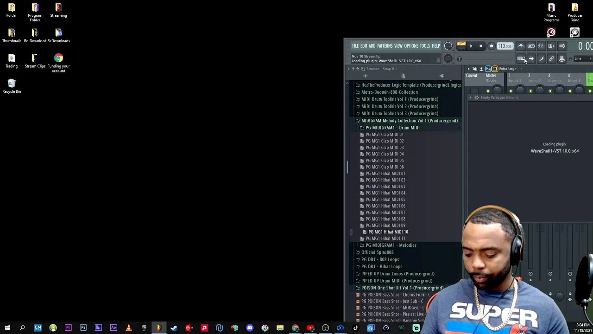The image size is (593, 334).
Task: Click the Recycle Bin desktop icon
Action: pyautogui.click(x=12, y=86)
